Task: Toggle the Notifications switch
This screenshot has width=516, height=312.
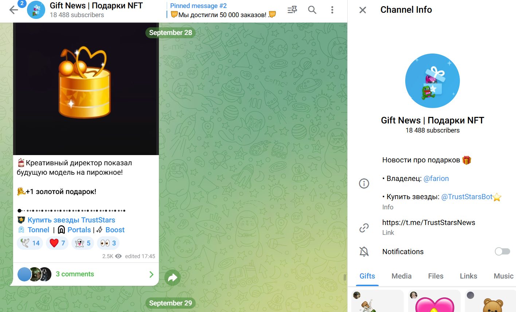Action: pyautogui.click(x=503, y=252)
